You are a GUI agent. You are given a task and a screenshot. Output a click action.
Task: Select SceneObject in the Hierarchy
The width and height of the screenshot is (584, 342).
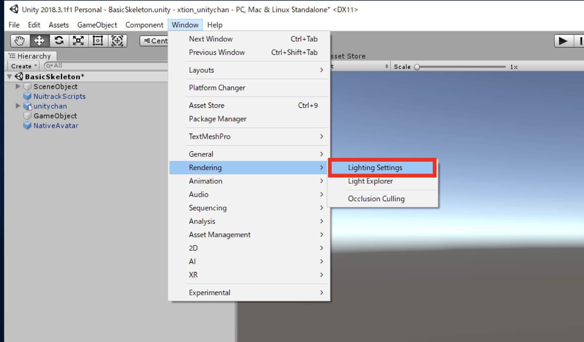pyautogui.click(x=56, y=86)
